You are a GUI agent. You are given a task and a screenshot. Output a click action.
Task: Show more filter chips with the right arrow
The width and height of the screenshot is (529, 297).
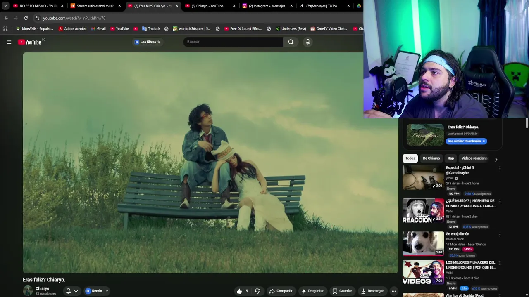(496, 159)
